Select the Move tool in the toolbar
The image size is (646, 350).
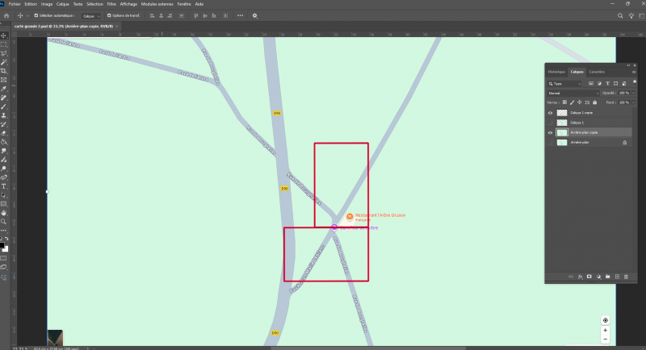[x=4, y=35]
